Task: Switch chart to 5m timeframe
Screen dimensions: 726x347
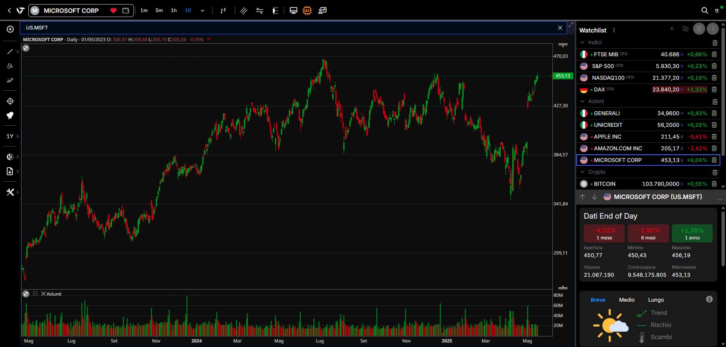Action: (x=159, y=11)
